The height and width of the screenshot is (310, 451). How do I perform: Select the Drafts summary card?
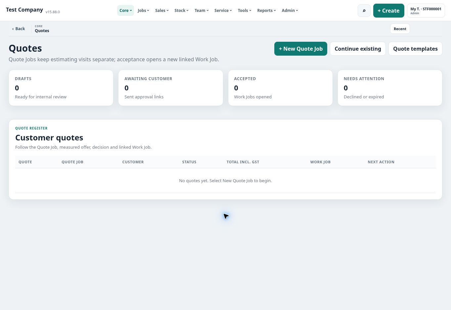[x=61, y=88]
